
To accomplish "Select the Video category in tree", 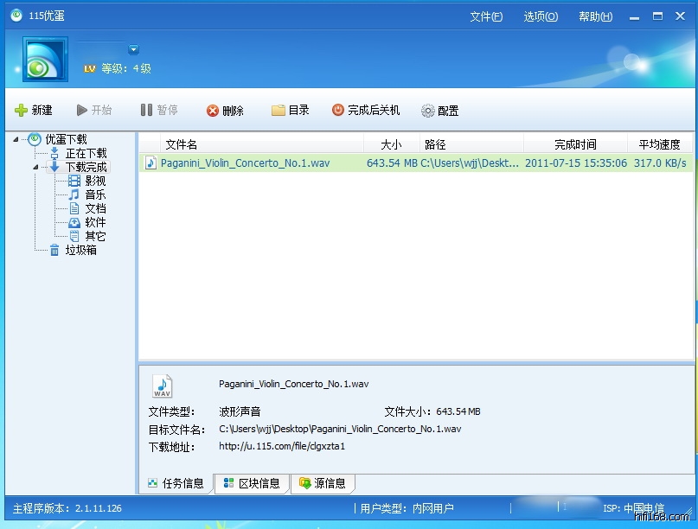I will 94,181.
